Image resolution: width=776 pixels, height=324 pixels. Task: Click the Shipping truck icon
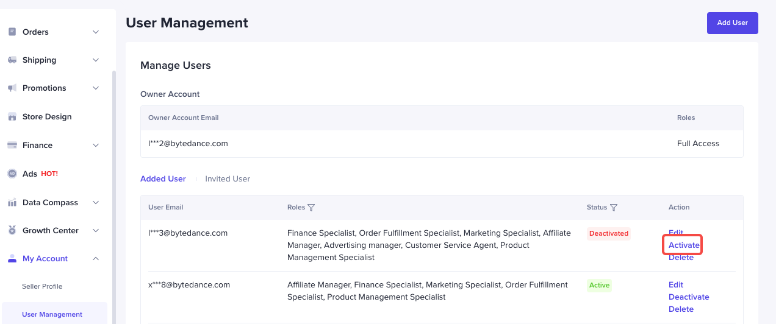pos(12,60)
